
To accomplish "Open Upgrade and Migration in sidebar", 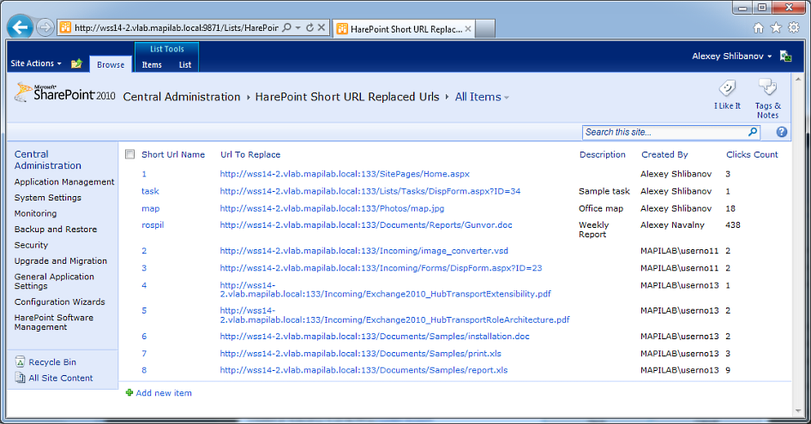I will [61, 260].
